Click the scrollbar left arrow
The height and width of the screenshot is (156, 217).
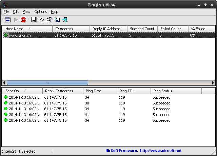(x=4, y=83)
